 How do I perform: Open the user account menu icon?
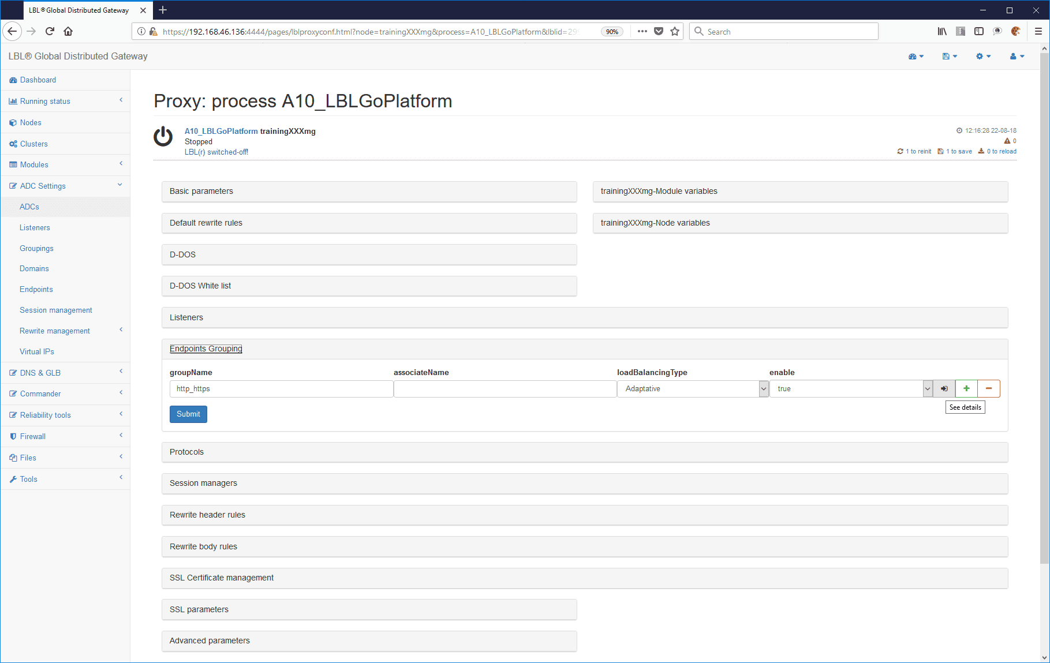point(1017,57)
